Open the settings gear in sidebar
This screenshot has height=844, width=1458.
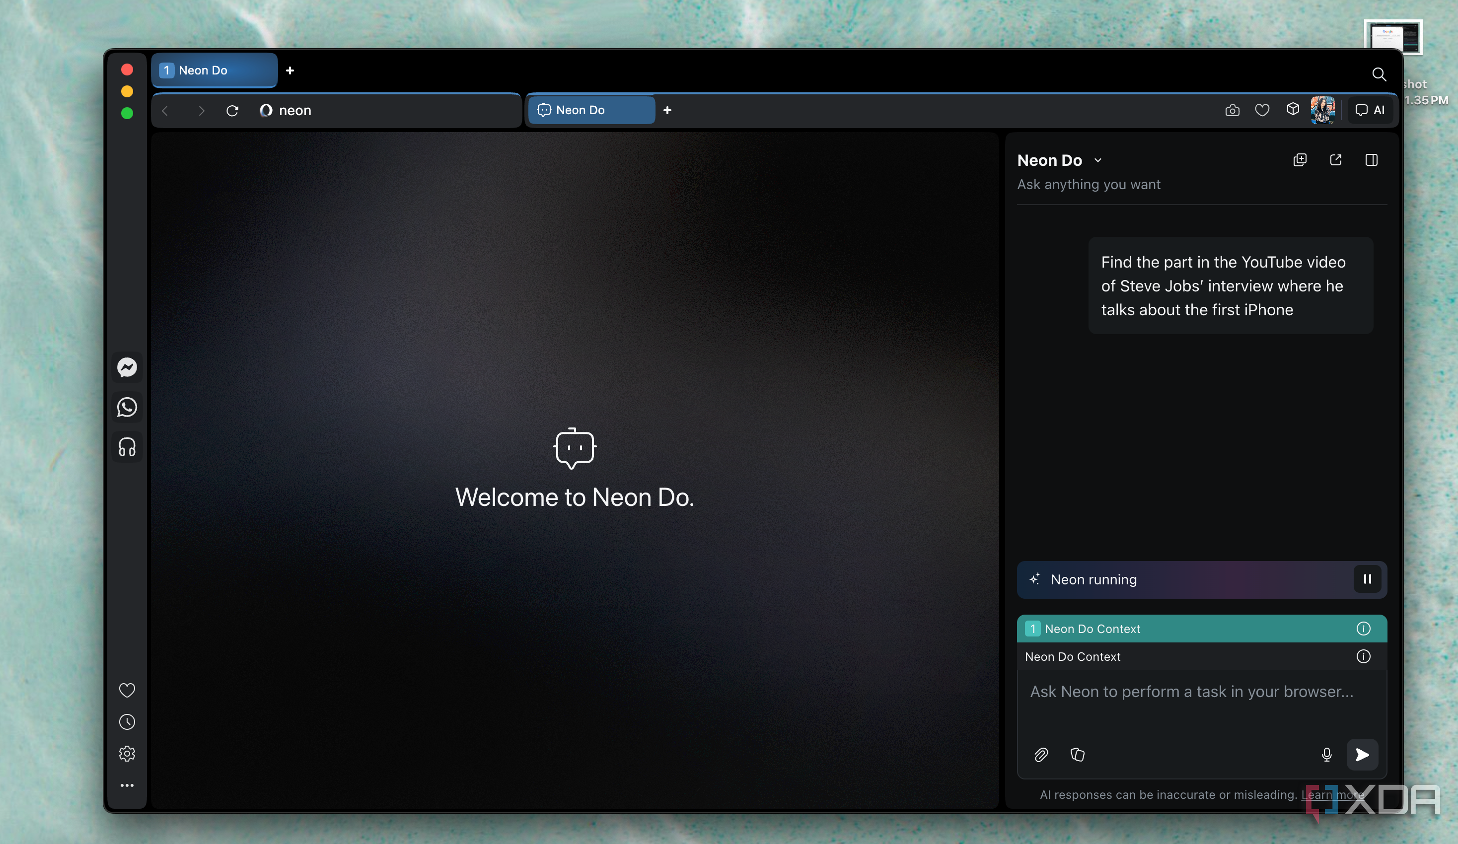coord(127,754)
